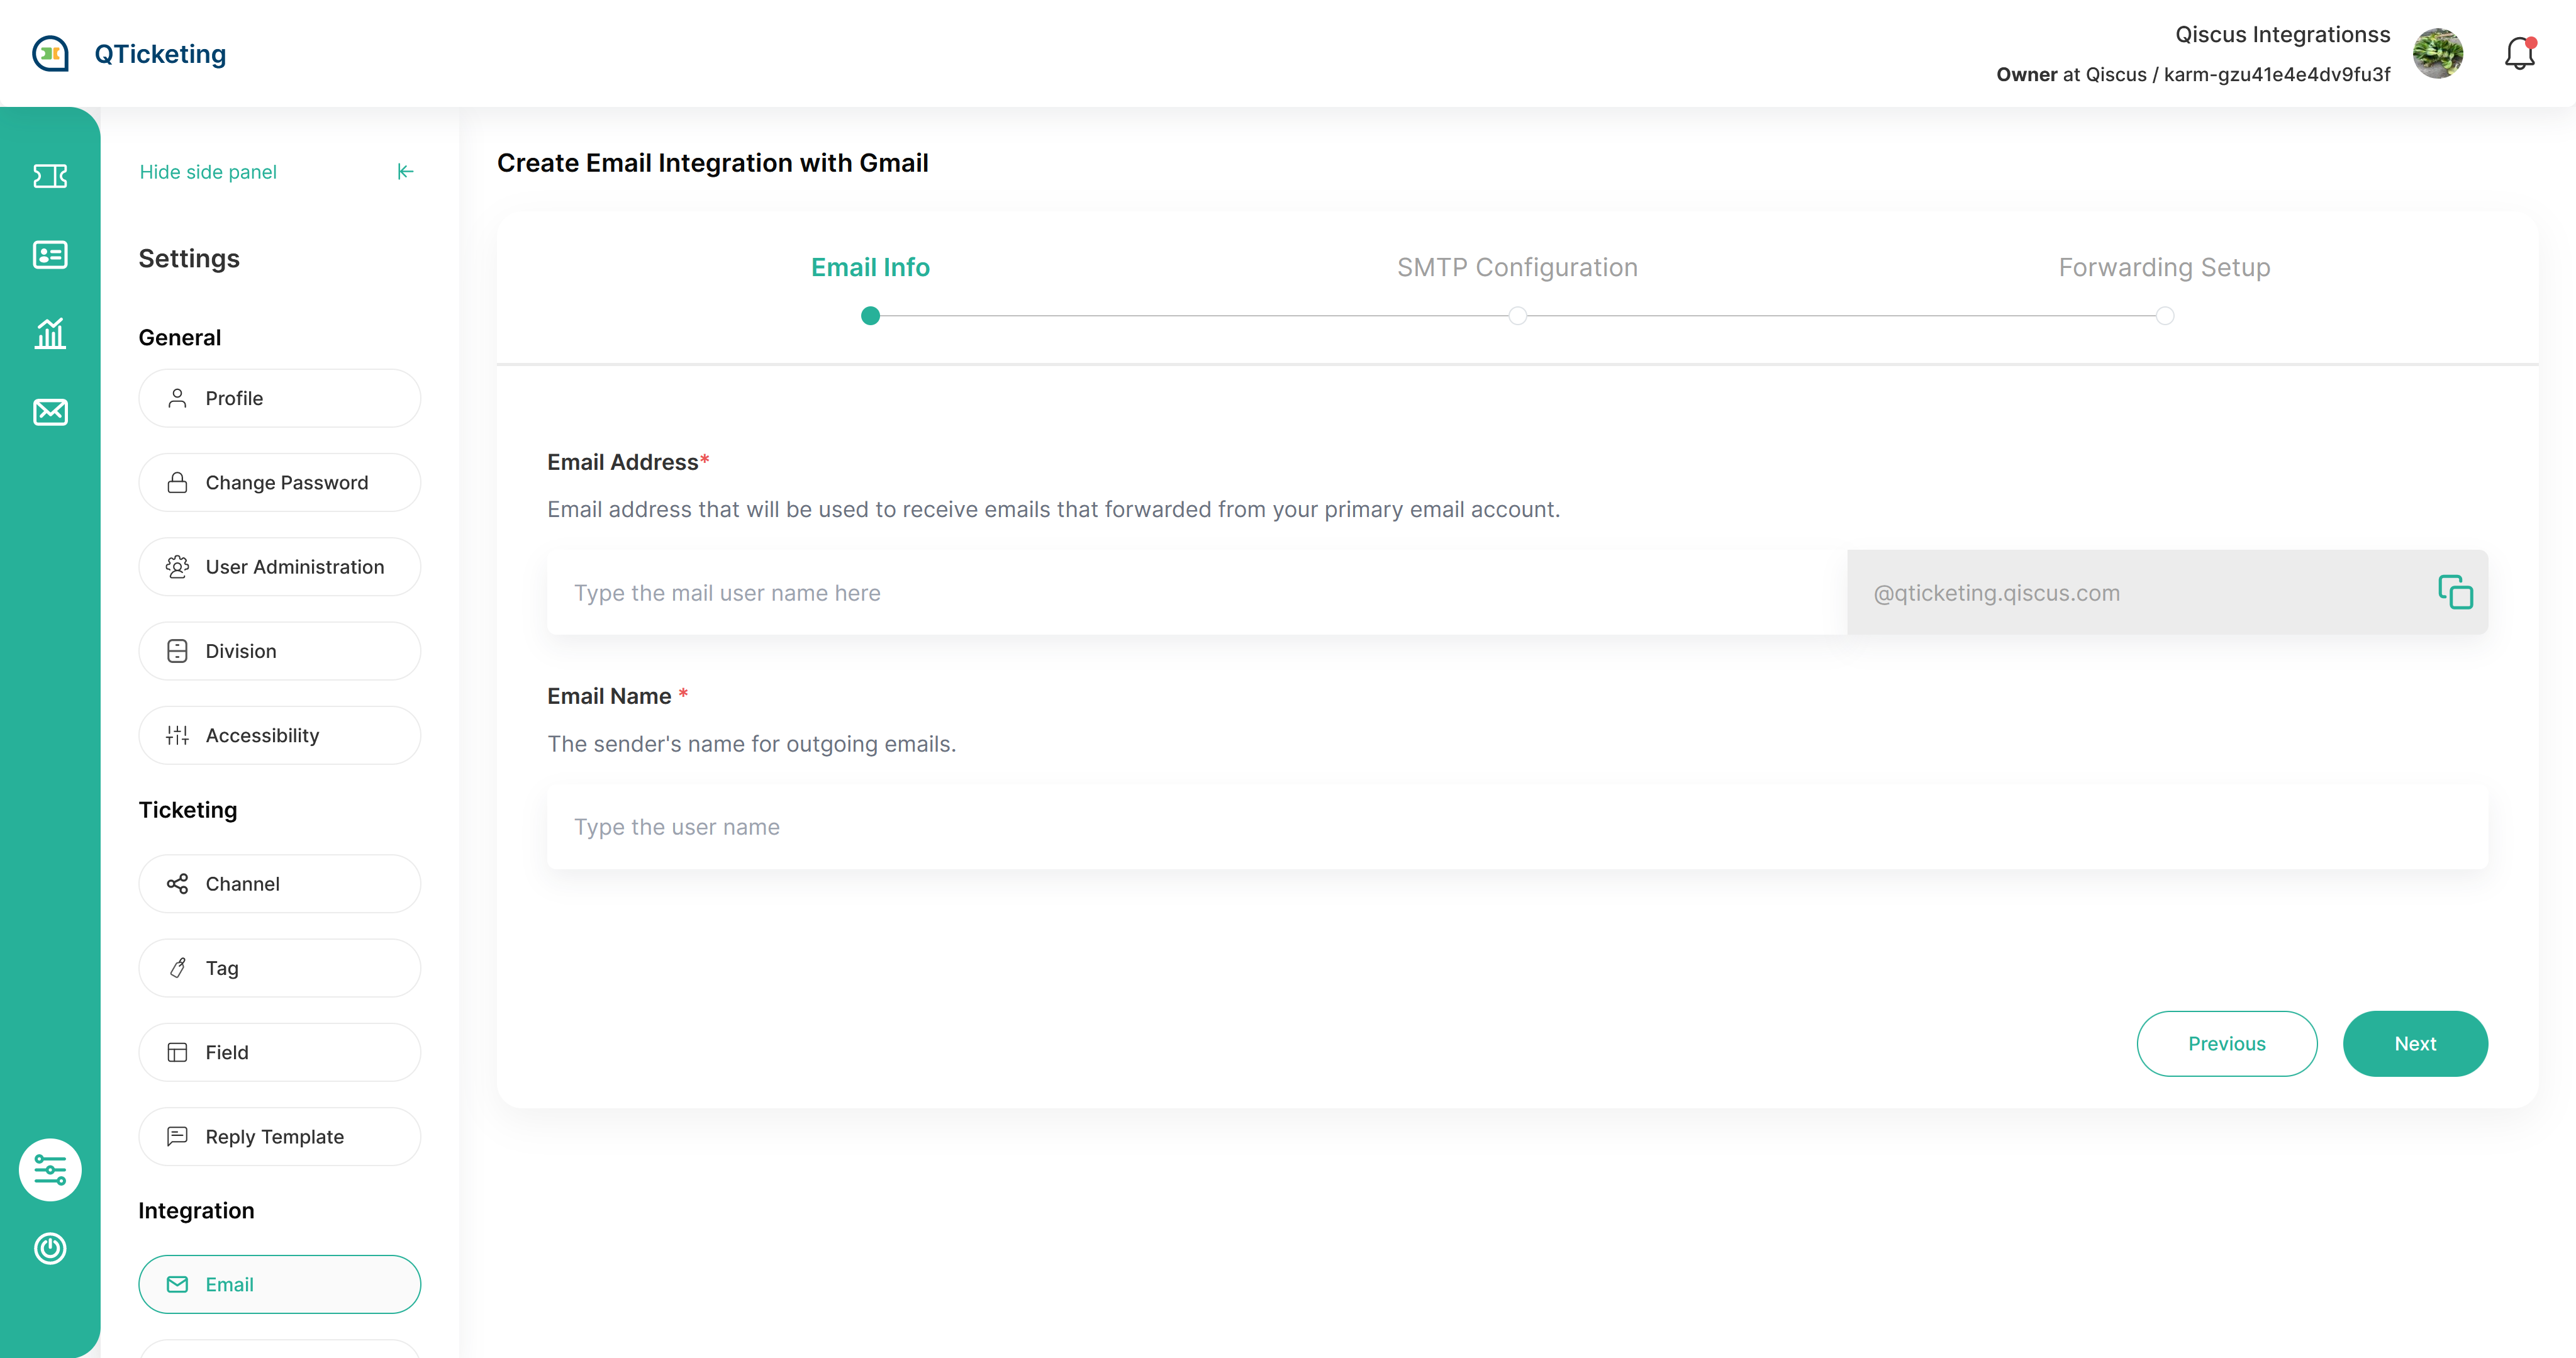Go to the Forwarding Setup step
The image size is (2576, 1358).
click(x=2164, y=267)
